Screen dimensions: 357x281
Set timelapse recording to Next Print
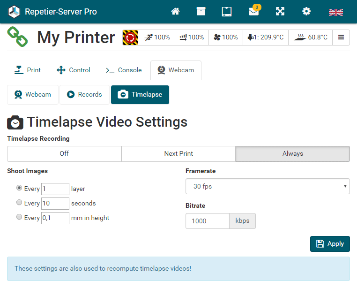tap(178, 154)
